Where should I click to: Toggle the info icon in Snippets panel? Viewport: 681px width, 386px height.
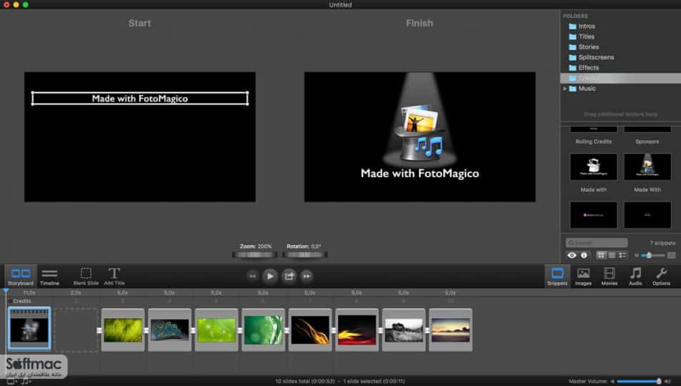pyautogui.click(x=584, y=255)
